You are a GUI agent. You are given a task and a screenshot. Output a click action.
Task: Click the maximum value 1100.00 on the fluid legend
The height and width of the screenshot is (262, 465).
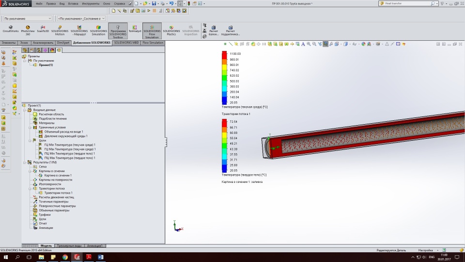(235, 54)
